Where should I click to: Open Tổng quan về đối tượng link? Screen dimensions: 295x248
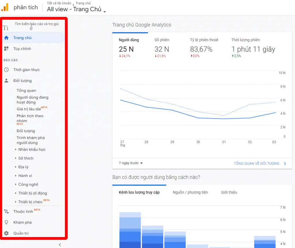[x=257, y=164]
